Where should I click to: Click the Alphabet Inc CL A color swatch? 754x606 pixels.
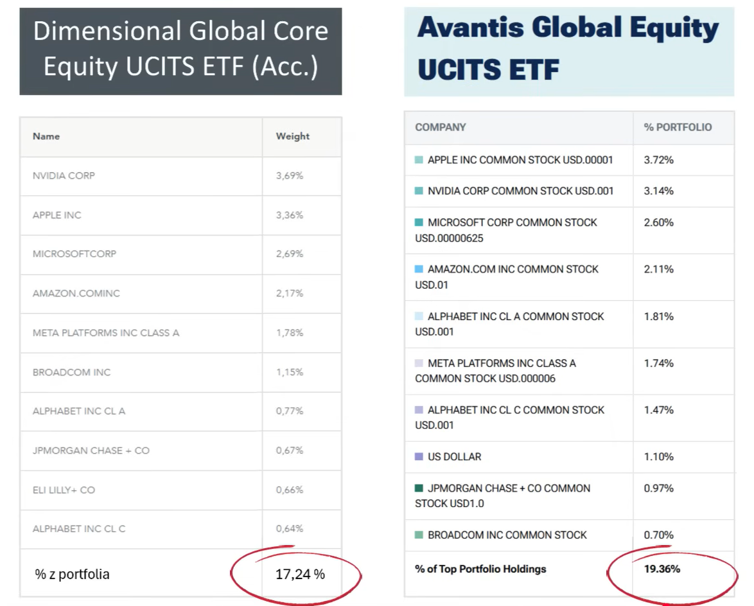[419, 316]
